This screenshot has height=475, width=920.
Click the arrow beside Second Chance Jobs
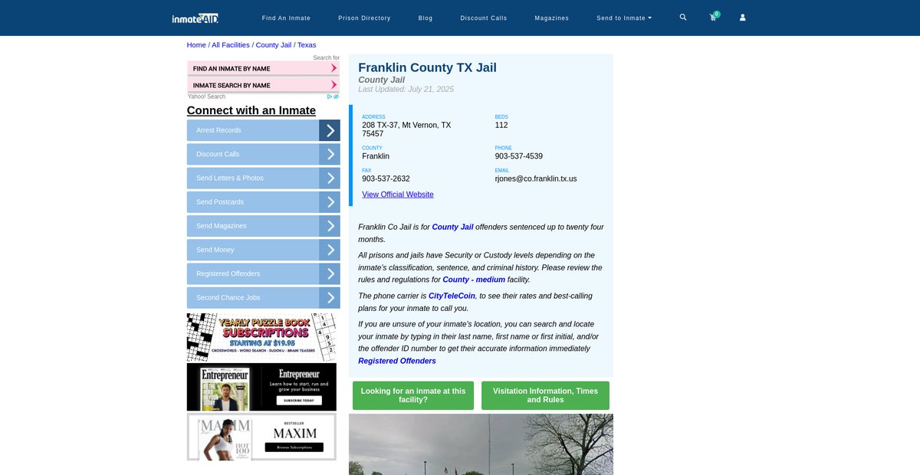330,297
